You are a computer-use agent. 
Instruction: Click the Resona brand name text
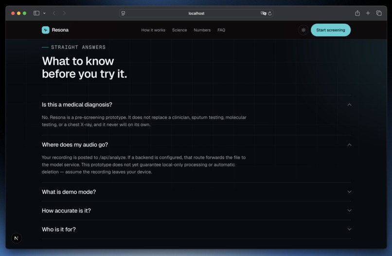(60, 30)
